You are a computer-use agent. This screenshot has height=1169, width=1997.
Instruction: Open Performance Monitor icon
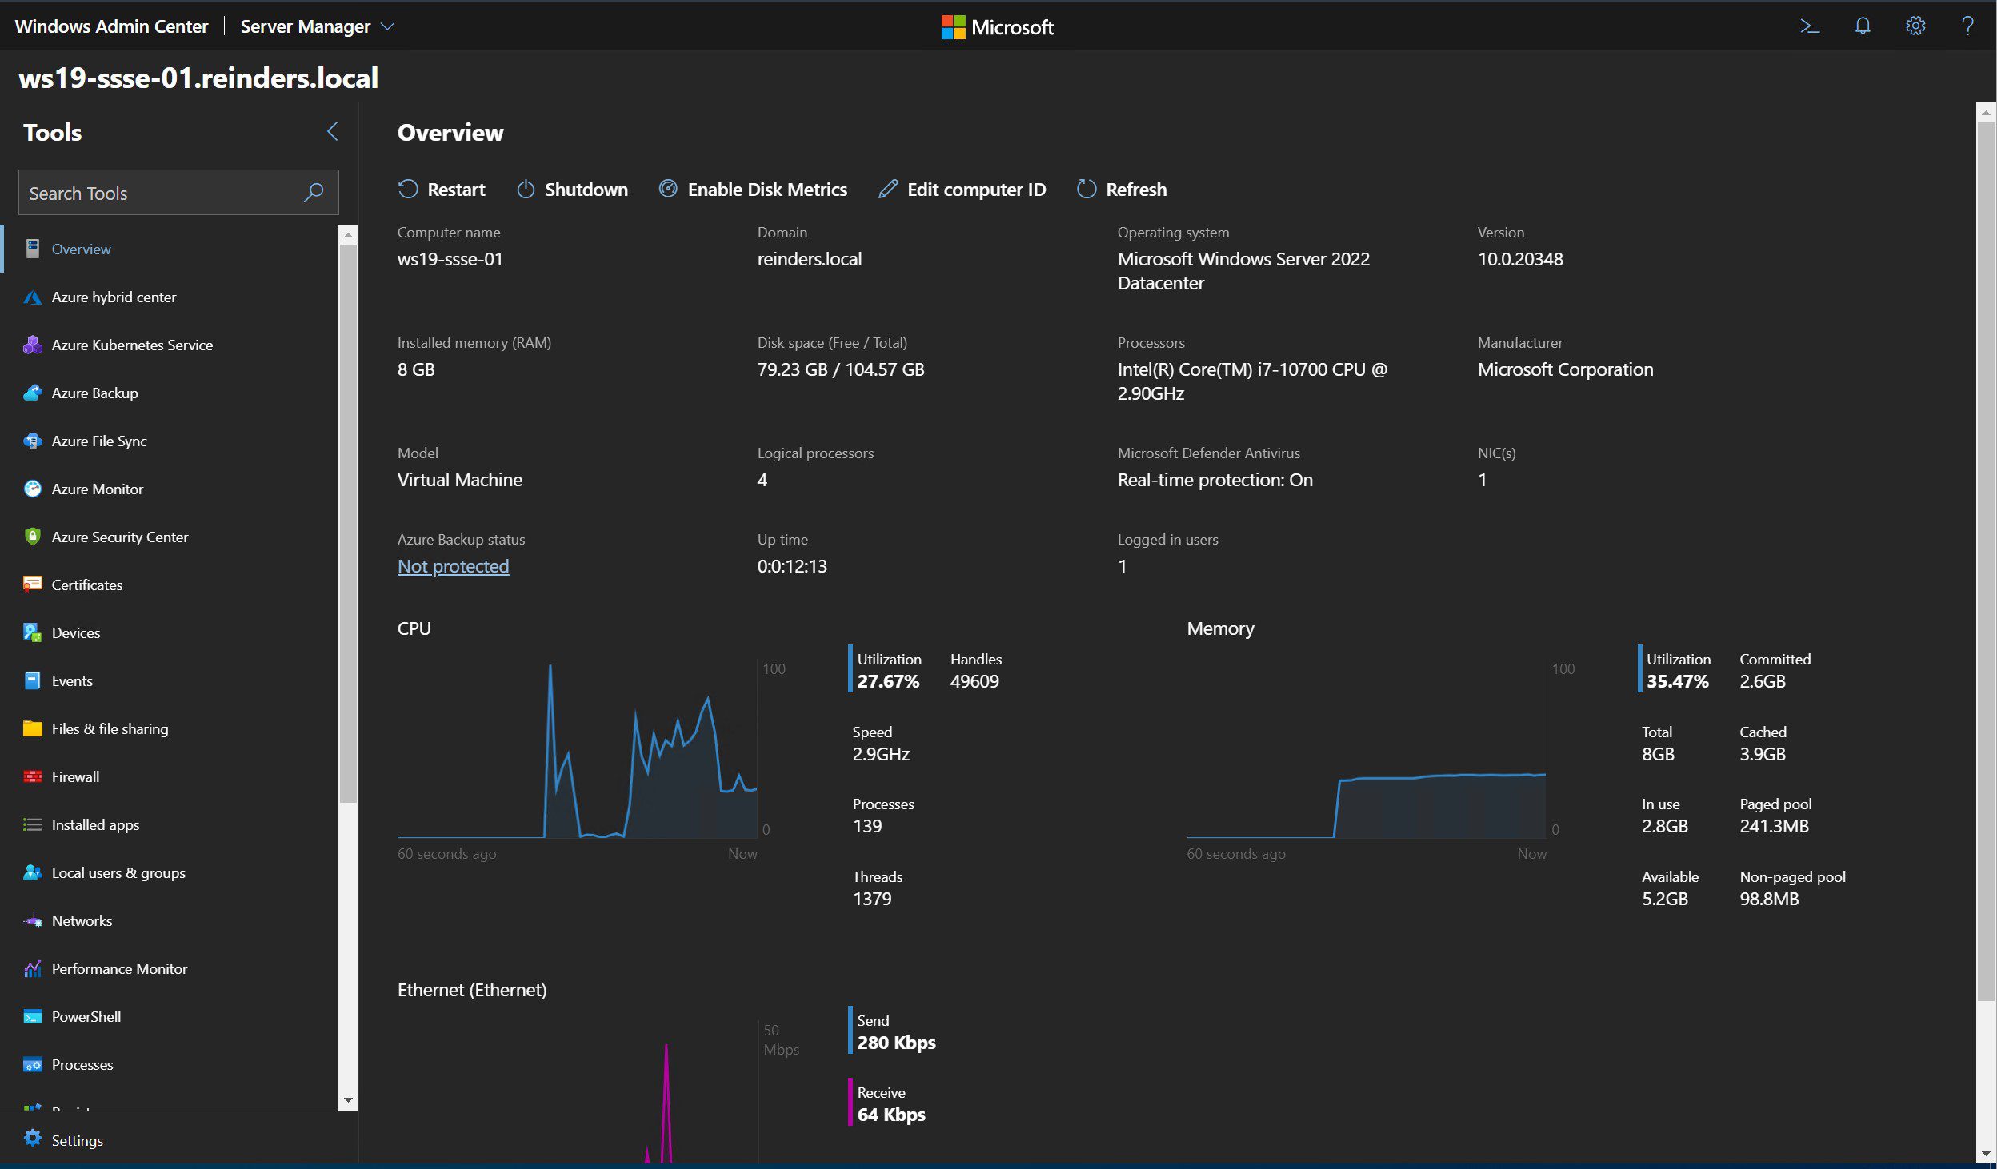[x=33, y=968]
